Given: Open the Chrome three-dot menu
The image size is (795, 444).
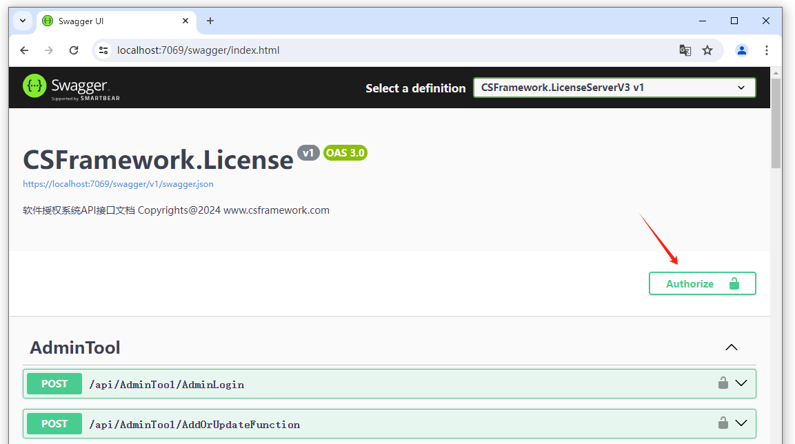Looking at the screenshot, I should tap(767, 50).
